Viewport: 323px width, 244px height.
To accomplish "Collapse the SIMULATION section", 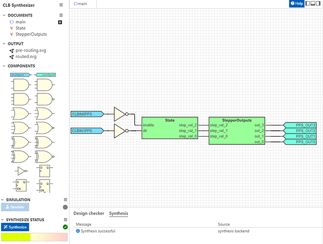I will 2,200.
